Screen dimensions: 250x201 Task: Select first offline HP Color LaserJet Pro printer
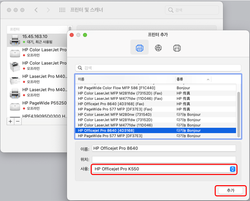coord(37,53)
